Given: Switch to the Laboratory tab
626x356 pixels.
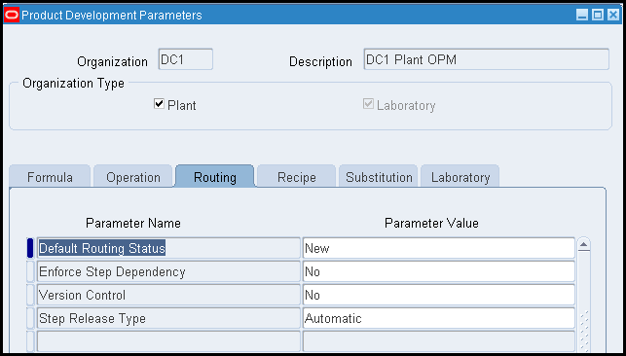Looking at the screenshot, I should click(x=460, y=177).
